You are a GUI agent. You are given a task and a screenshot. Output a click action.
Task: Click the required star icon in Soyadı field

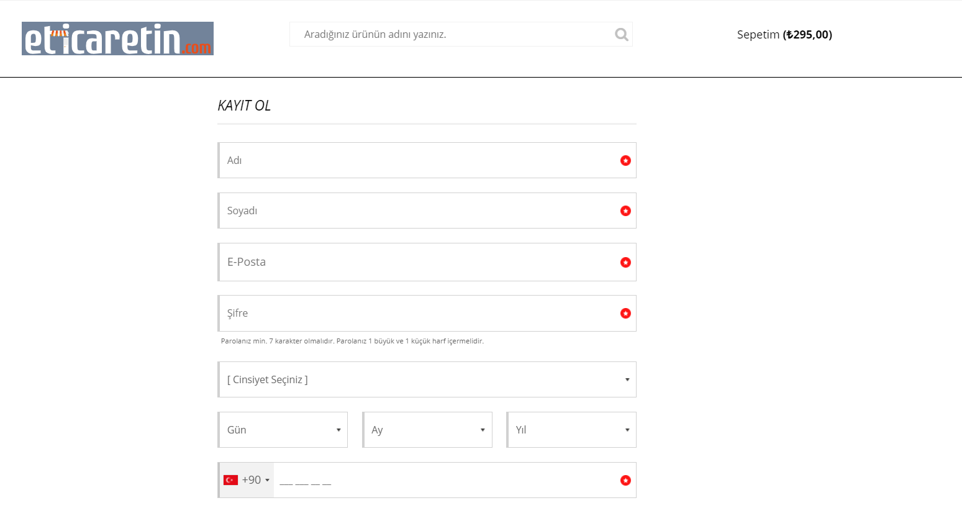click(x=625, y=211)
